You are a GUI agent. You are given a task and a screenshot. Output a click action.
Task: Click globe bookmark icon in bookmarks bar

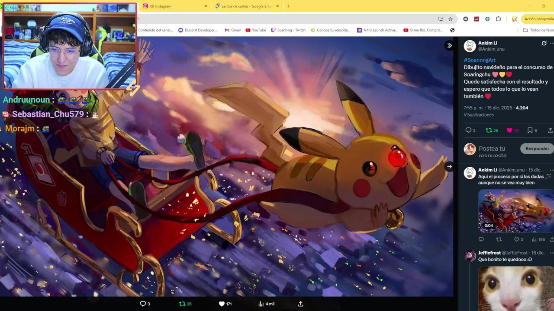click(452, 30)
